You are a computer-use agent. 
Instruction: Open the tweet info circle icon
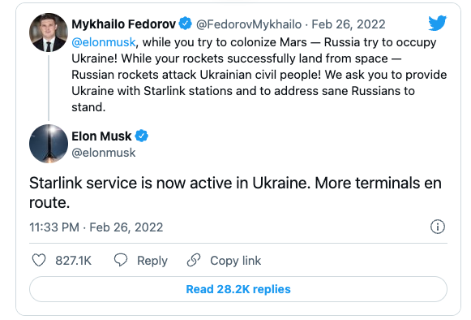pos(438,227)
